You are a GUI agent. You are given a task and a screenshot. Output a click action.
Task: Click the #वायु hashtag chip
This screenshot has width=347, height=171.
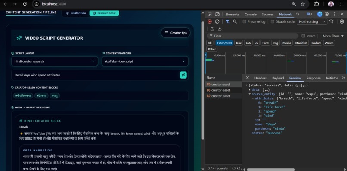click(55, 96)
